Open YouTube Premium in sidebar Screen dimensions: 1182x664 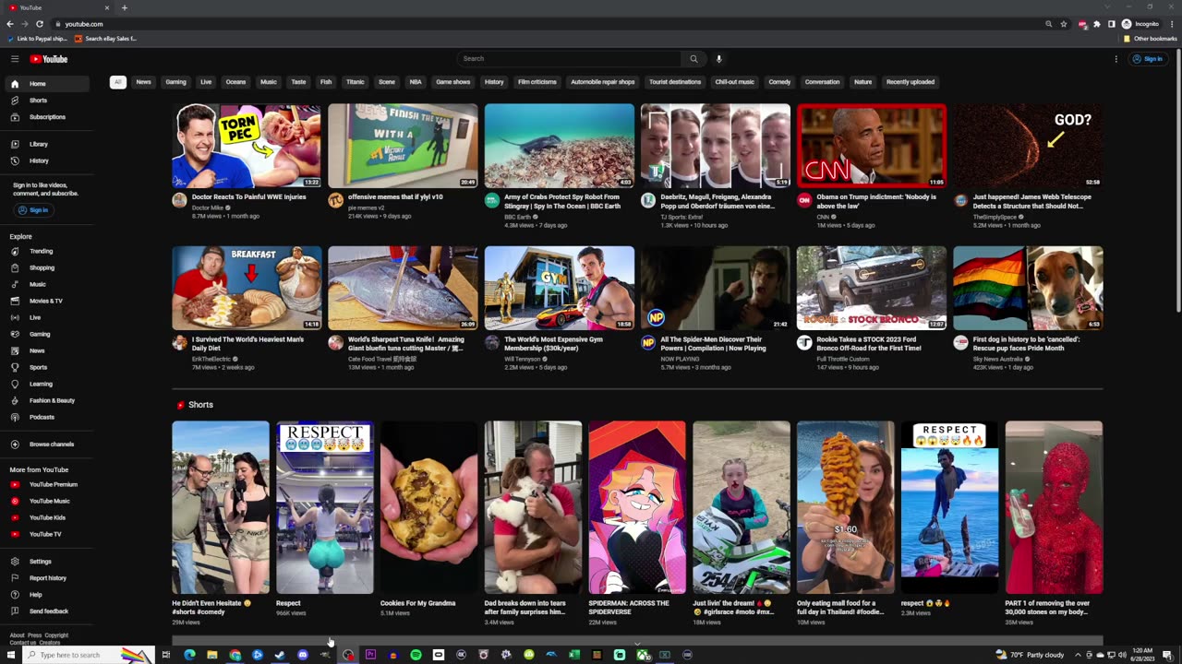(x=45, y=484)
